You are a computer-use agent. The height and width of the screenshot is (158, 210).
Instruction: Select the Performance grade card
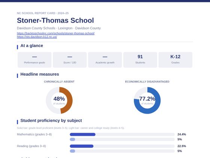(34, 60)
